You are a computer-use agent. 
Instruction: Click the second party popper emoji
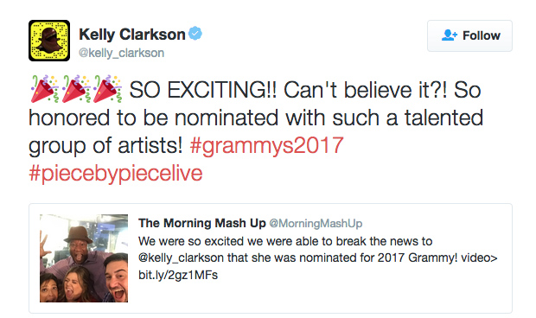[76, 89]
